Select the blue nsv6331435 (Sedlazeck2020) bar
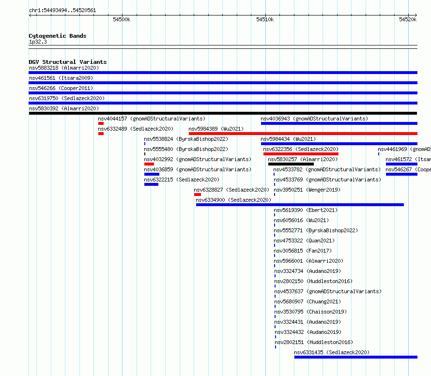 click(356, 357)
